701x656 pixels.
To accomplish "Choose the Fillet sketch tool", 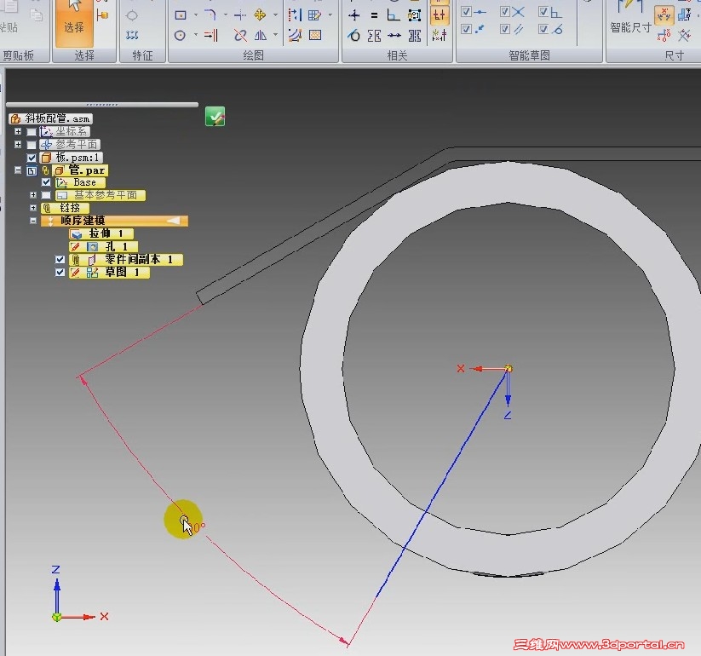I will [210, 15].
